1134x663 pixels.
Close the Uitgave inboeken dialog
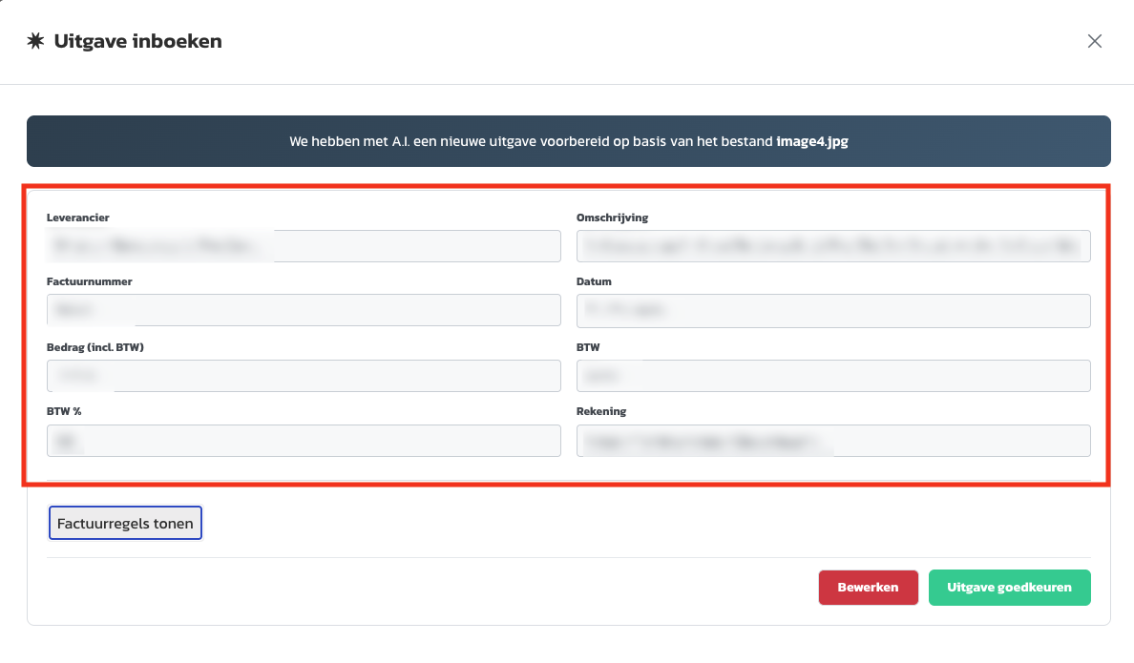[1095, 41]
